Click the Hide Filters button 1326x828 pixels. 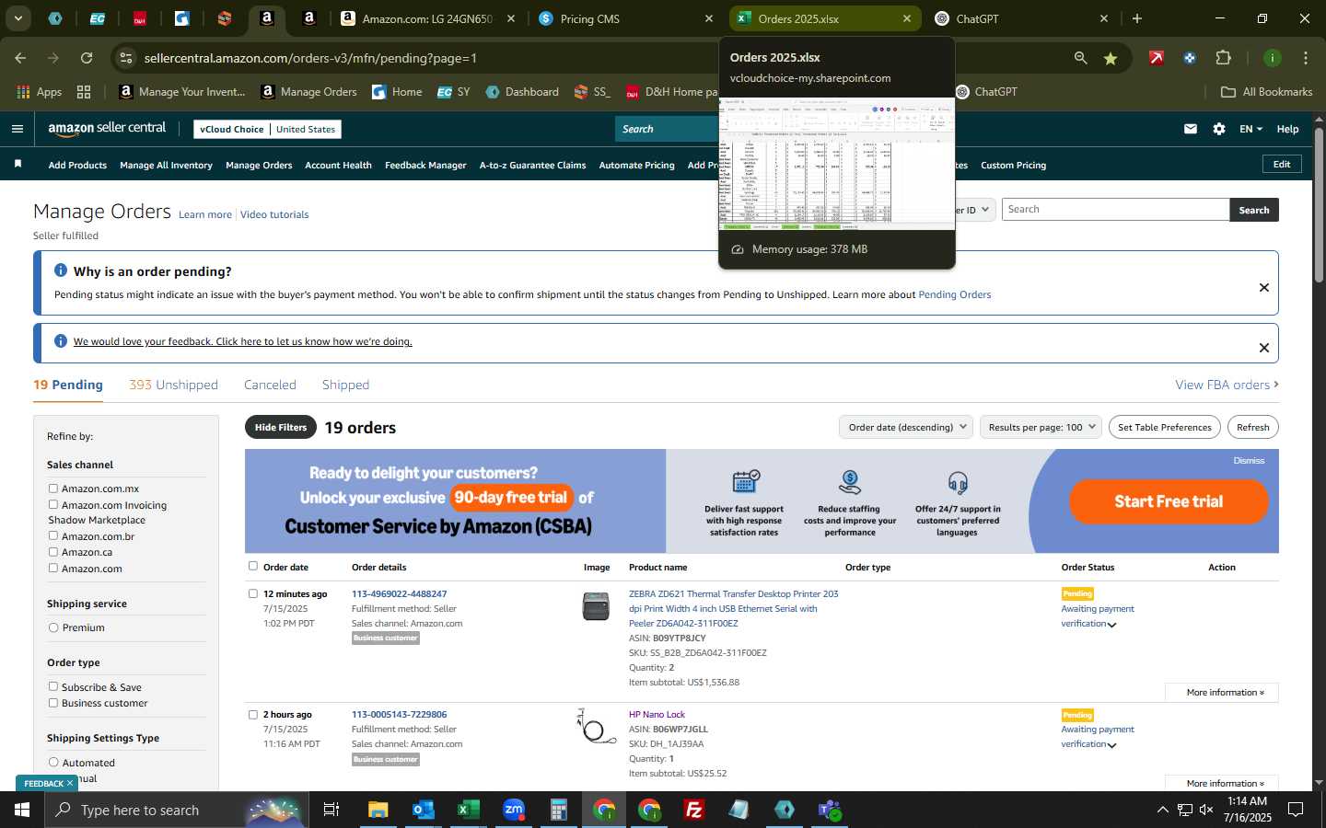point(281,427)
